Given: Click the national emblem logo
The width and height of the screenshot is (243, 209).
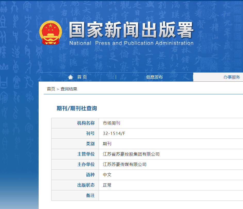Looking at the screenshot, I should click(x=51, y=33).
